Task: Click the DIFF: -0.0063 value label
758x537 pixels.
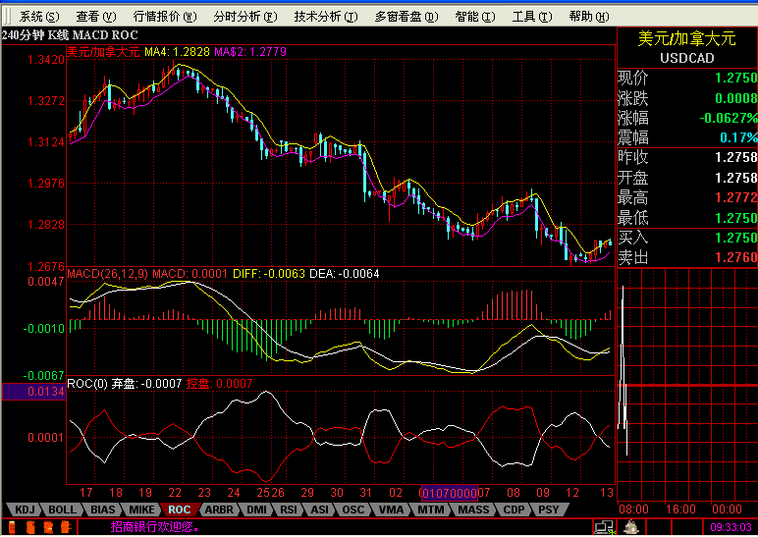Action: pyautogui.click(x=269, y=274)
